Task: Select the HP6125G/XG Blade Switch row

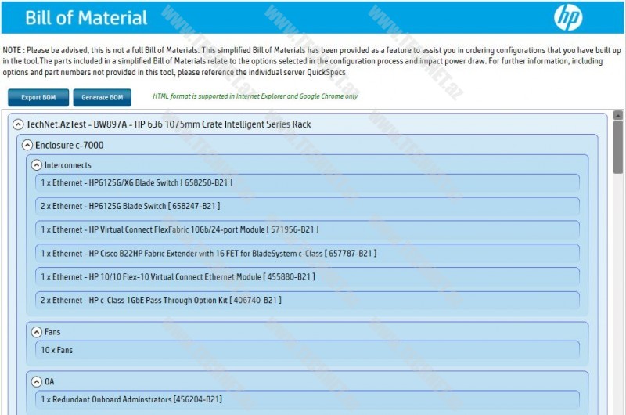Action: [307, 182]
